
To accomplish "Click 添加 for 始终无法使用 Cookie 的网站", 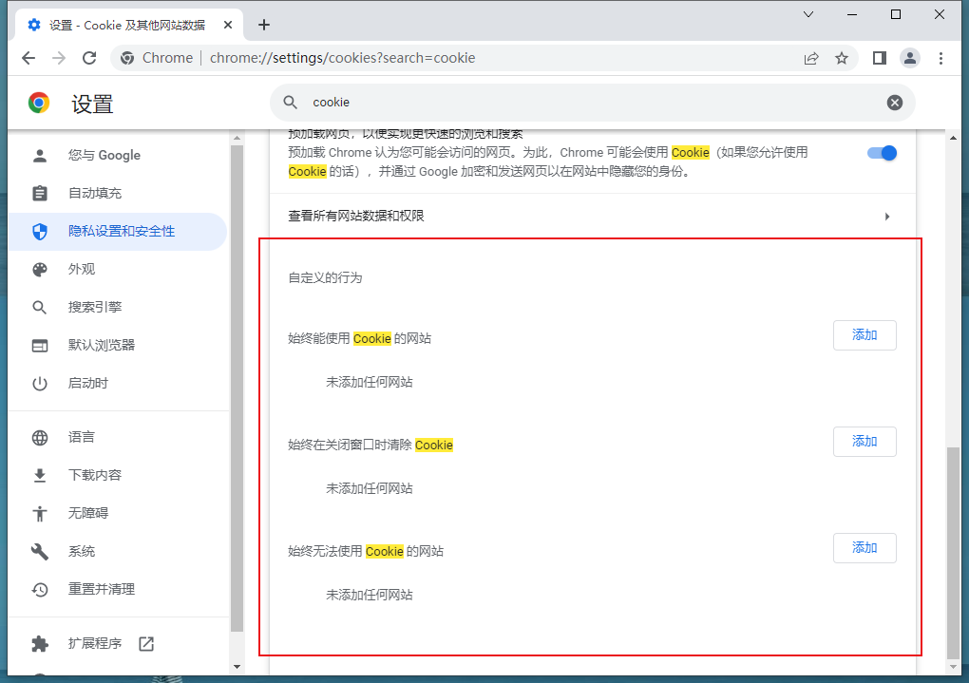I will 864,548.
